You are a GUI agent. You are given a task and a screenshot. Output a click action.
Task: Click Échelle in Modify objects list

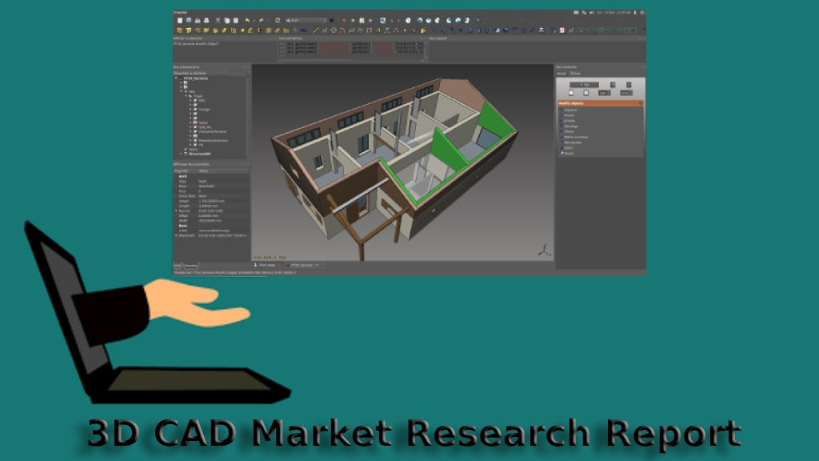(x=569, y=121)
